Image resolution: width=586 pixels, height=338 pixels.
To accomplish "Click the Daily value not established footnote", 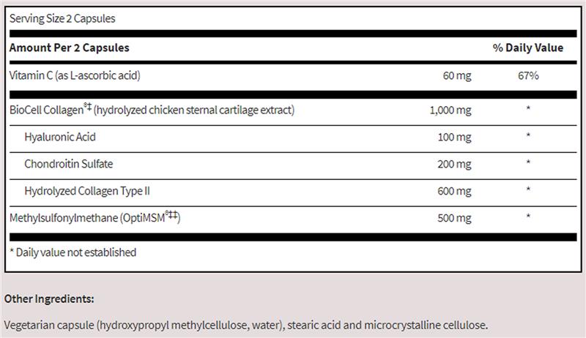I will pyautogui.click(x=73, y=252).
